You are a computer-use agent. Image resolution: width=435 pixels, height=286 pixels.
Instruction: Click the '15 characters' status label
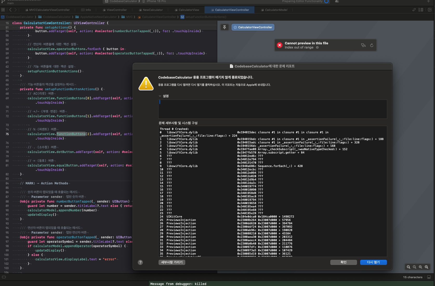(x=413, y=277)
